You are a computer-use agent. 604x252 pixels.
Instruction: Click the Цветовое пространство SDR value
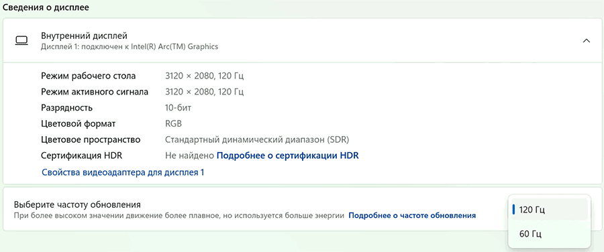coord(257,139)
